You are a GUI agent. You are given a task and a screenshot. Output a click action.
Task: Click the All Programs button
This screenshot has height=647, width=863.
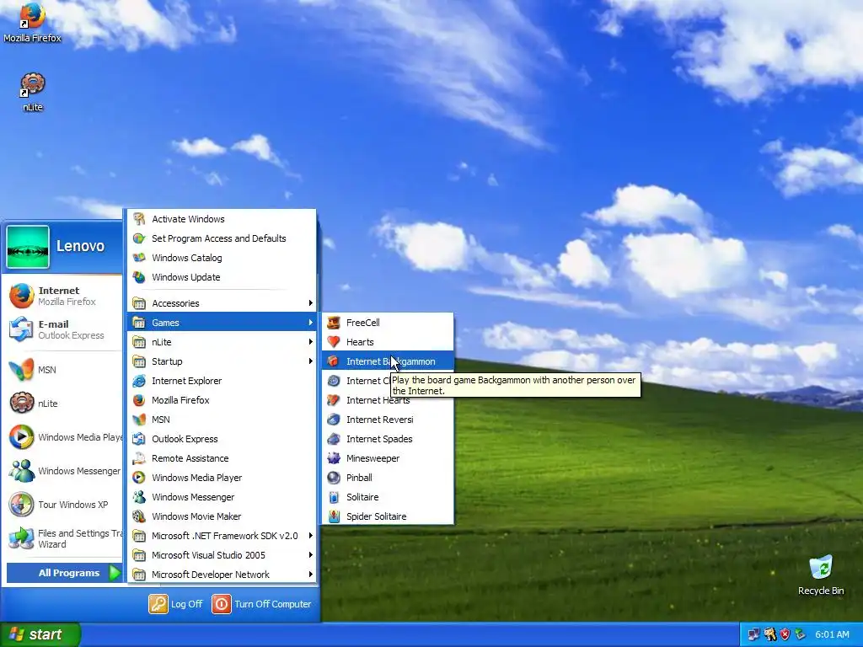[x=64, y=573]
